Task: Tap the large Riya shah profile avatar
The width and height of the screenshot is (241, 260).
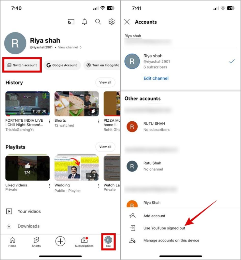Action: coord(15,43)
